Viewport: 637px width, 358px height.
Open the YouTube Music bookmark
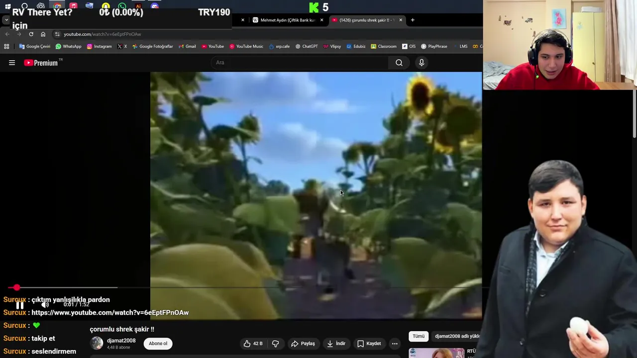[x=246, y=46]
